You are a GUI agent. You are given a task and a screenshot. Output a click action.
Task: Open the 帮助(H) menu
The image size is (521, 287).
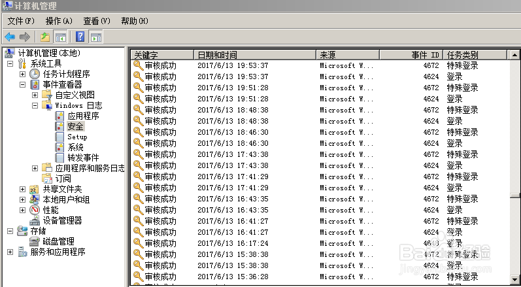[135, 21]
